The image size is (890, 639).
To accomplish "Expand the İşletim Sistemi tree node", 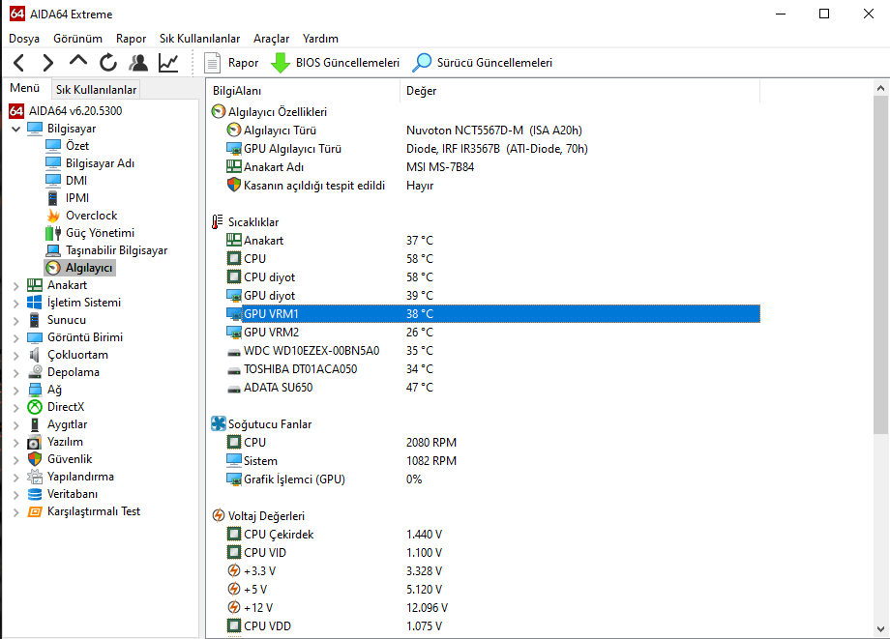I will point(15,304).
